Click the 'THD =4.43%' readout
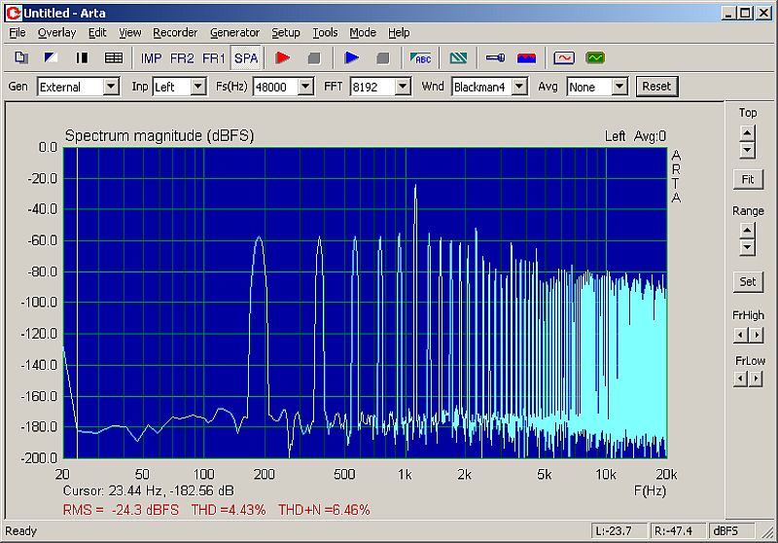The image size is (778, 543). 229,510
